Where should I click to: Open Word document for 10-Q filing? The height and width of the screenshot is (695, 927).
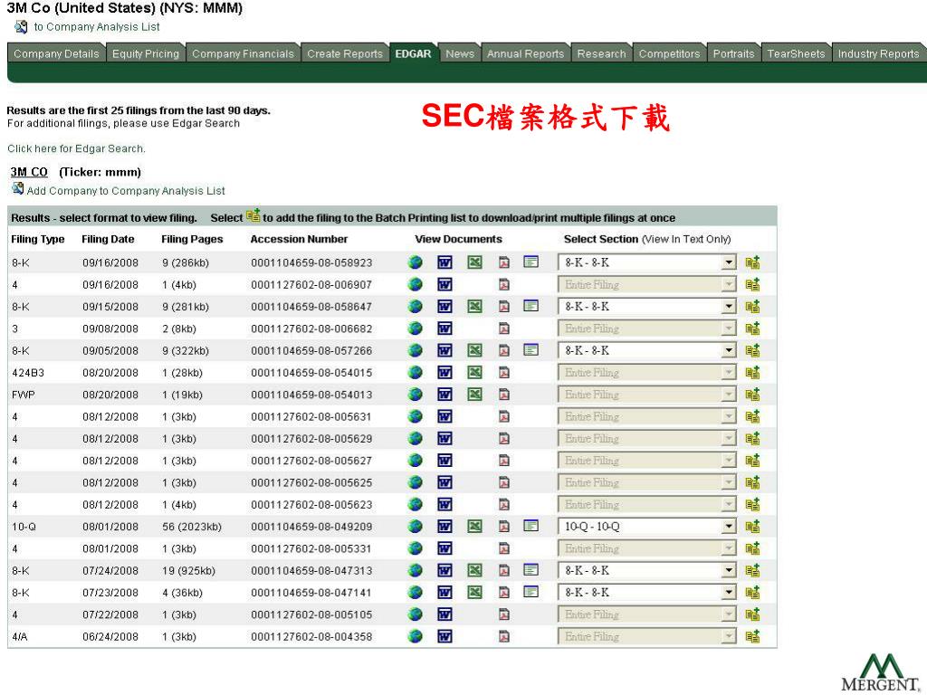click(444, 527)
